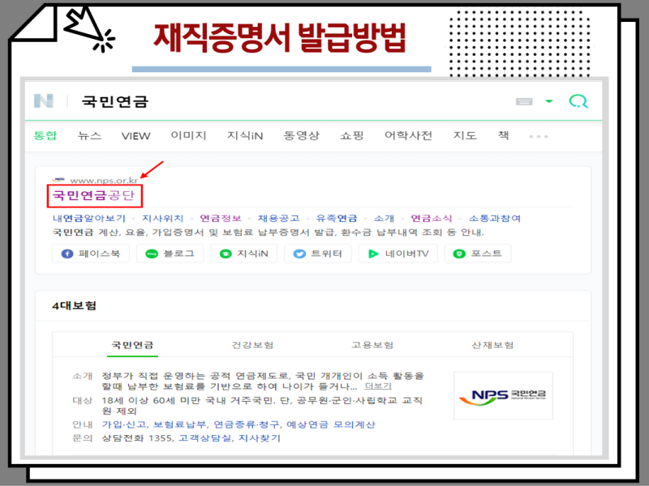Click the 트위터 channel button
Screen dimensions: 649x486
coord(318,254)
